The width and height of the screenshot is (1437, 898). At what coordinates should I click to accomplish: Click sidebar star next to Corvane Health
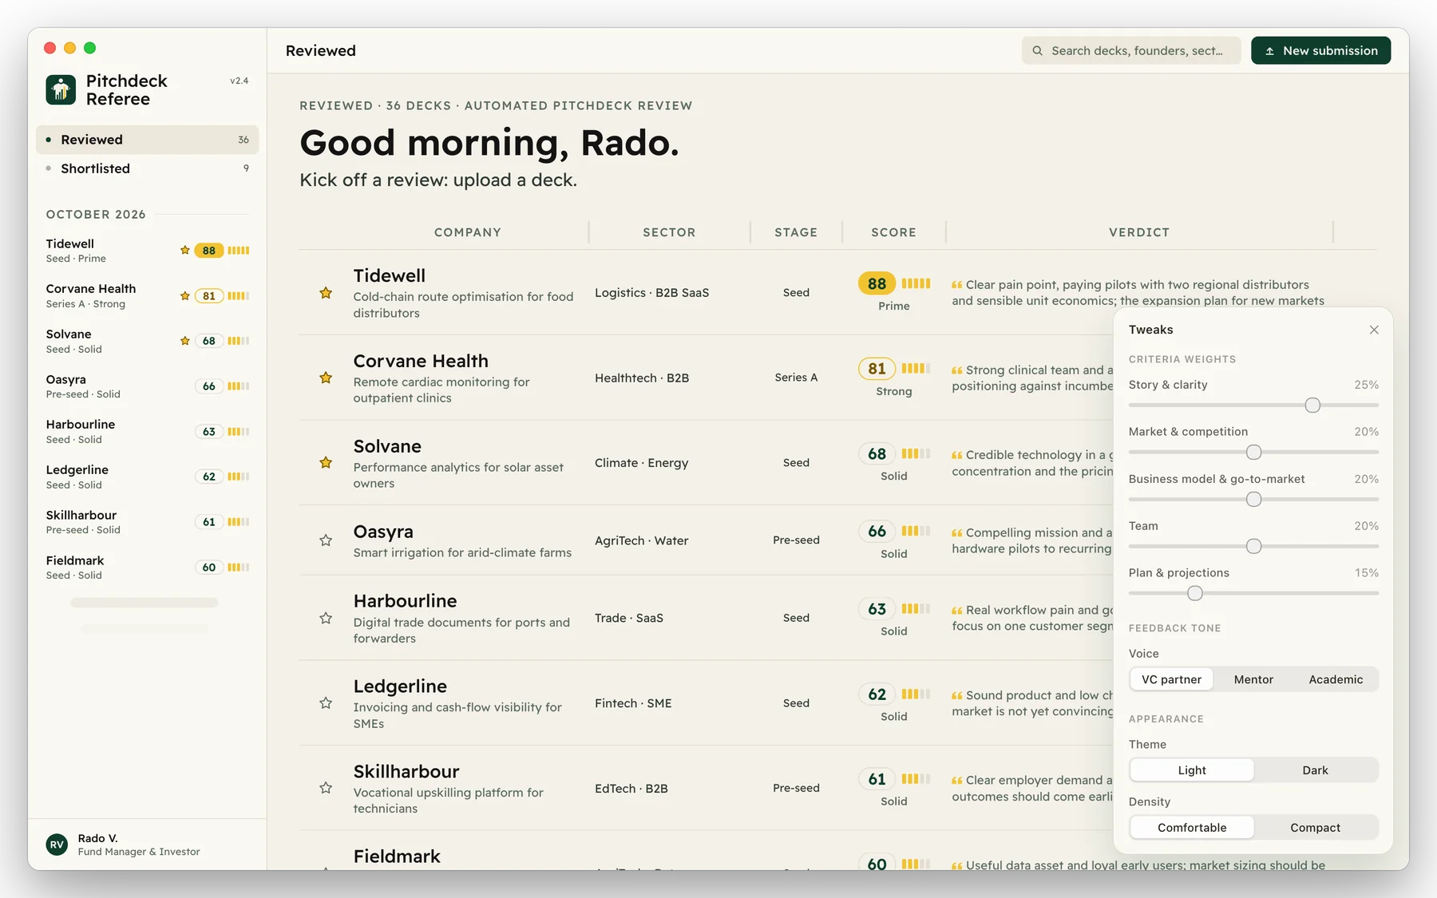click(185, 295)
